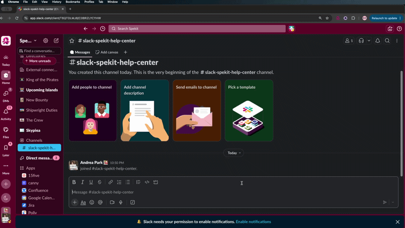Viewport: 405px width, 228px height.
Task: Apply inline code formatting
Action: (x=147, y=182)
